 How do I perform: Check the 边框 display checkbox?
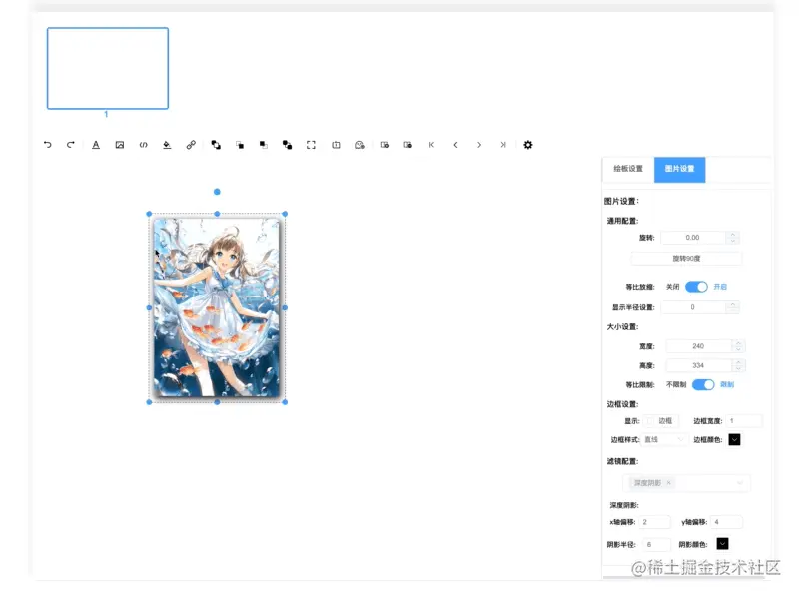pyautogui.click(x=649, y=421)
